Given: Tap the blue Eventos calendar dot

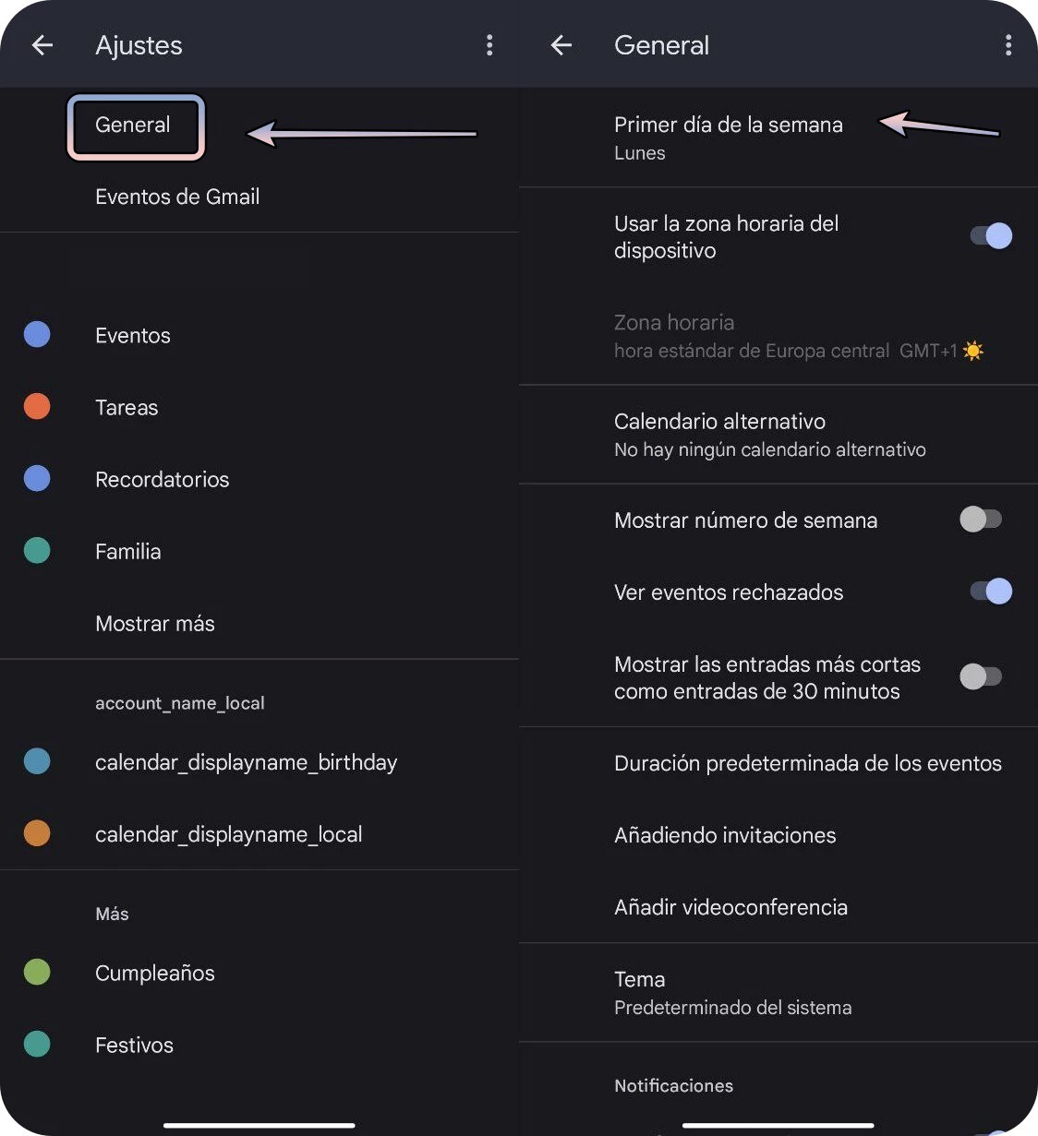Looking at the screenshot, I should click(37, 334).
